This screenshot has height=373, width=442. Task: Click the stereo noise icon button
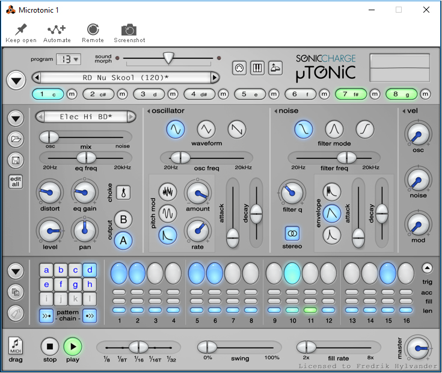point(292,233)
